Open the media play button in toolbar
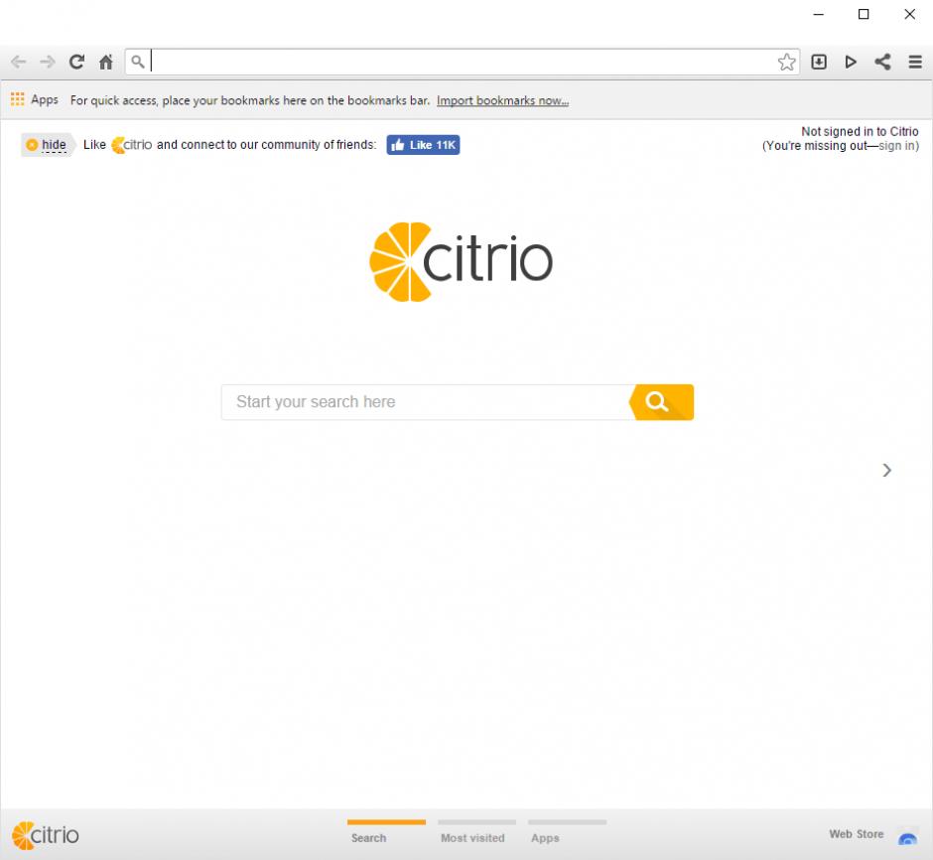This screenshot has height=860, width=933. pos(851,62)
